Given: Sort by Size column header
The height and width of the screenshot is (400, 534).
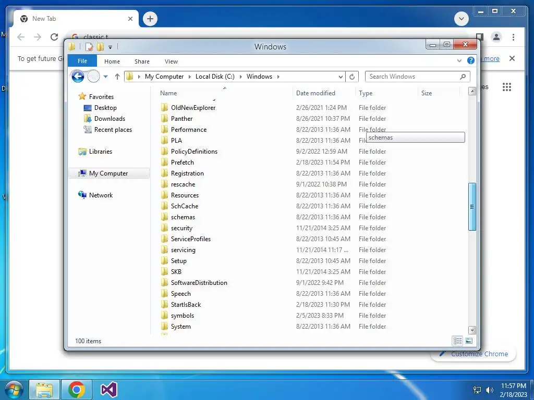Looking at the screenshot, I should click(x=439, y=93).
